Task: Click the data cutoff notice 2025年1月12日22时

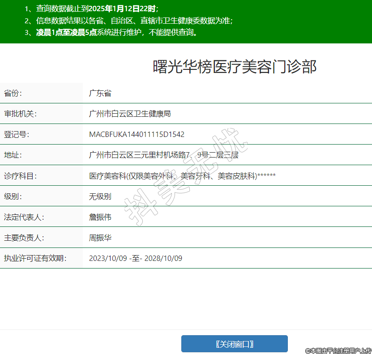Action: click(123, 9)
